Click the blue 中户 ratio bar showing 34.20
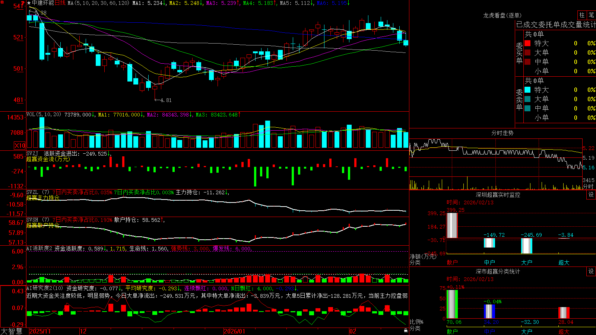Viewport: 596px width, 335px height. tap(489, 312)
